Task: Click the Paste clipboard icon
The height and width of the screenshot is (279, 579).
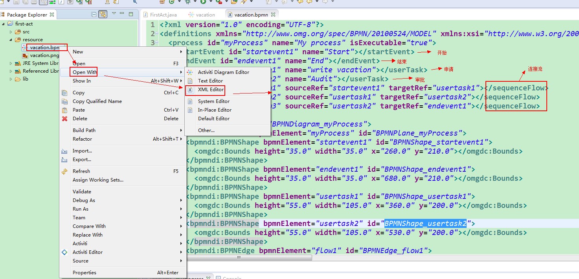Action: pyautogui.click(x=65, y=110)
